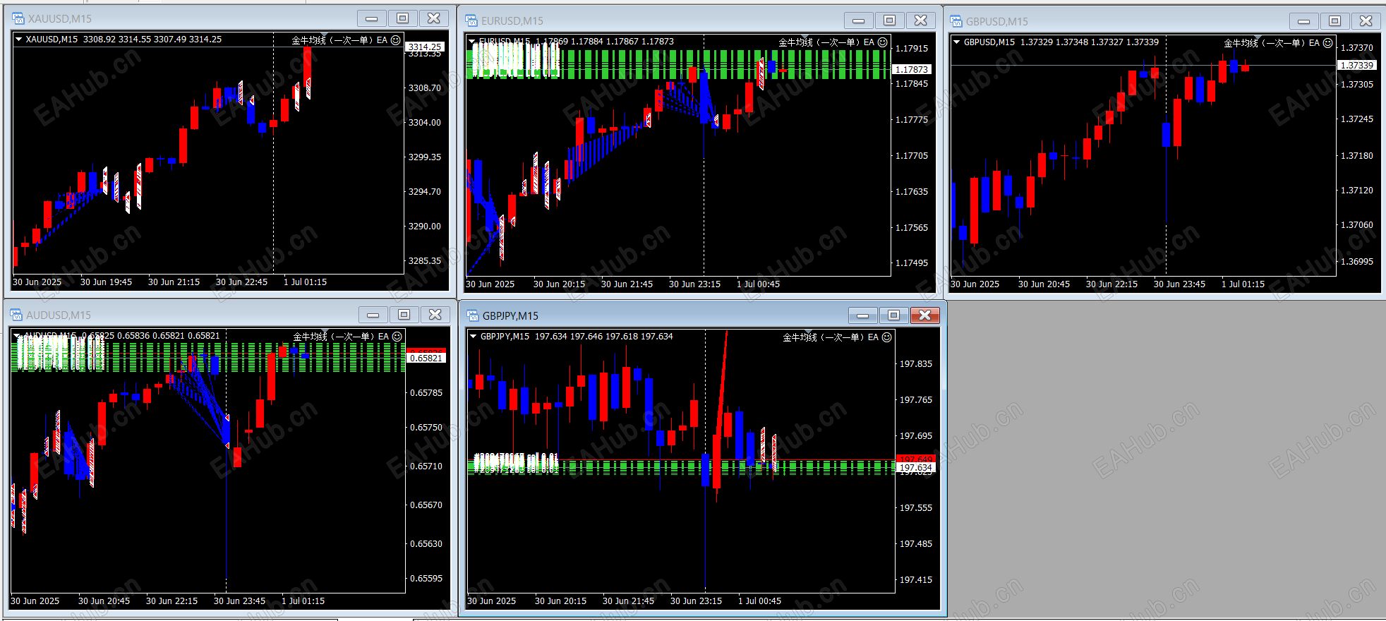Click the 30 Jun 21:15 time label
1386x621 pixels.
click(174, 282)
